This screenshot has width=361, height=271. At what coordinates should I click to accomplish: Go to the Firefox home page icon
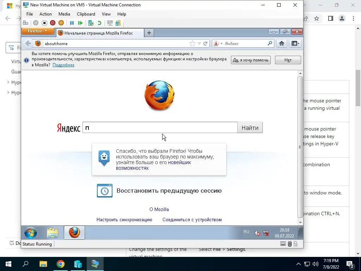click(282, 43)
